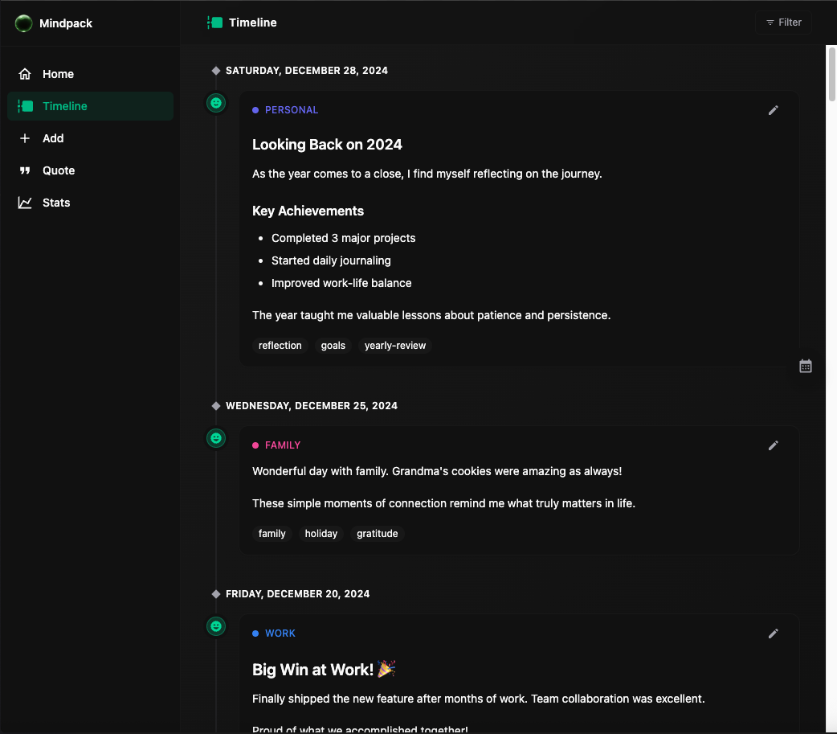
Task: Click the PERSONAL category label
Action: pos(285,109)
